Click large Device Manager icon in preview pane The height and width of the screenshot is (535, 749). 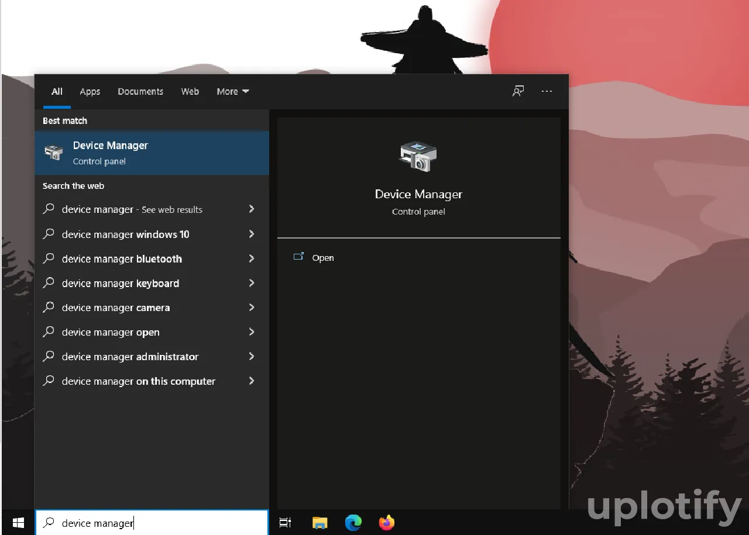pyautogui.click(x=418, y=156)
